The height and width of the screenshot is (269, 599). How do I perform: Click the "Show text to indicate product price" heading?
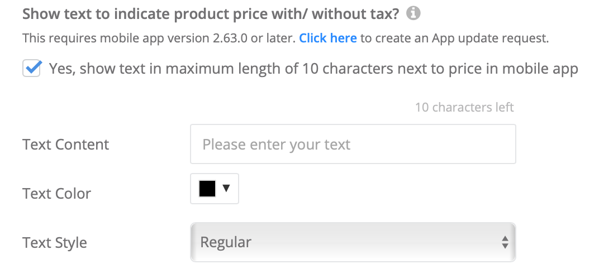point(211,14)
